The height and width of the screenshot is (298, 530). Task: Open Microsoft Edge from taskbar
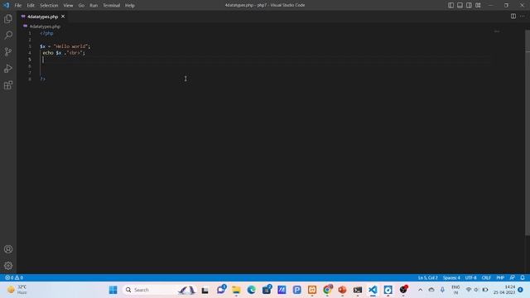pyautogui.click(x=252, y=290)
